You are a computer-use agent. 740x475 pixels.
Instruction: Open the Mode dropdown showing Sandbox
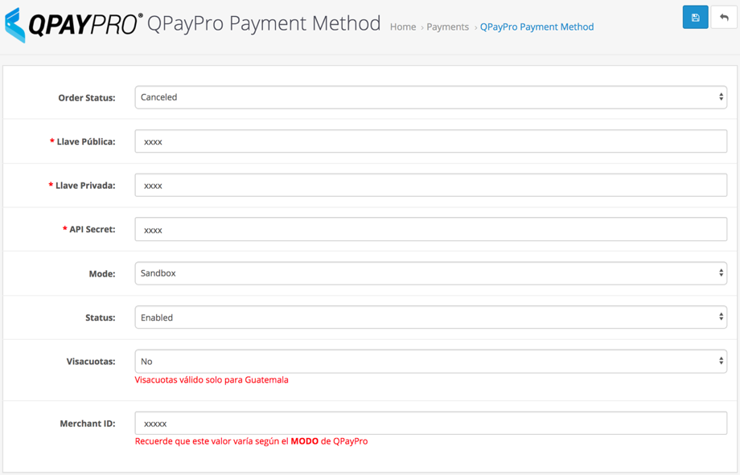tap(430, 273)
